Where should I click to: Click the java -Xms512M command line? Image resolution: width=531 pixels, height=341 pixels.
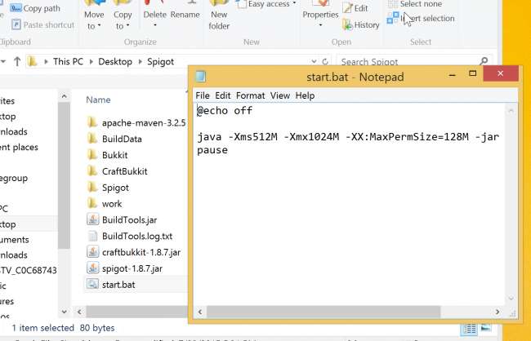pos(348,137)
